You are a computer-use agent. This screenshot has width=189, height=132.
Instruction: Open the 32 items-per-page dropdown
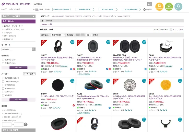click(89, 35)
